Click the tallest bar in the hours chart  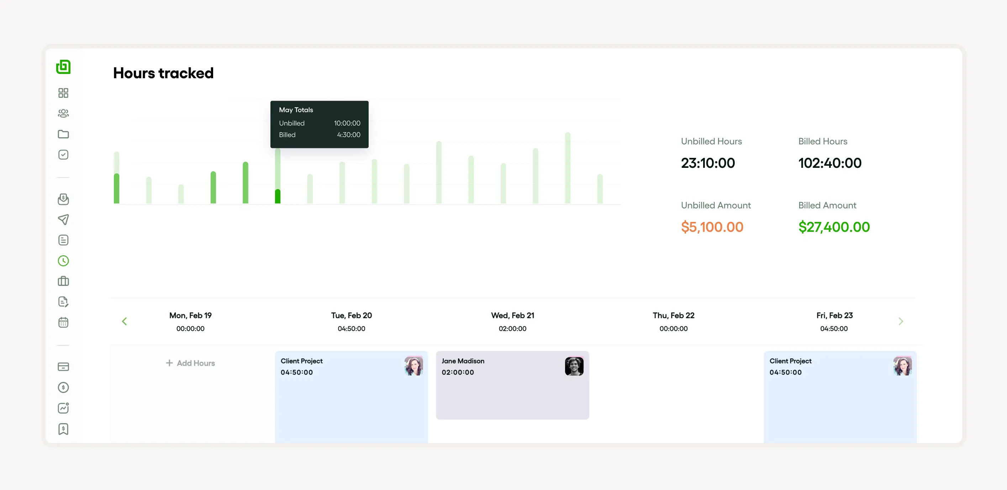point(568,168)
